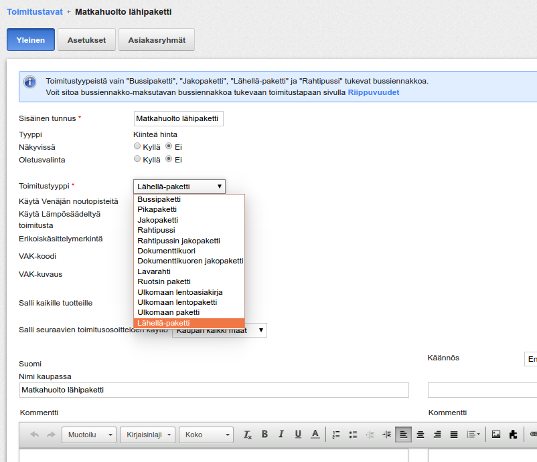This screenshot has width=537, height=462.
Task: Click the Käännös Nimi kaupassa field
Action: [482, 390]
